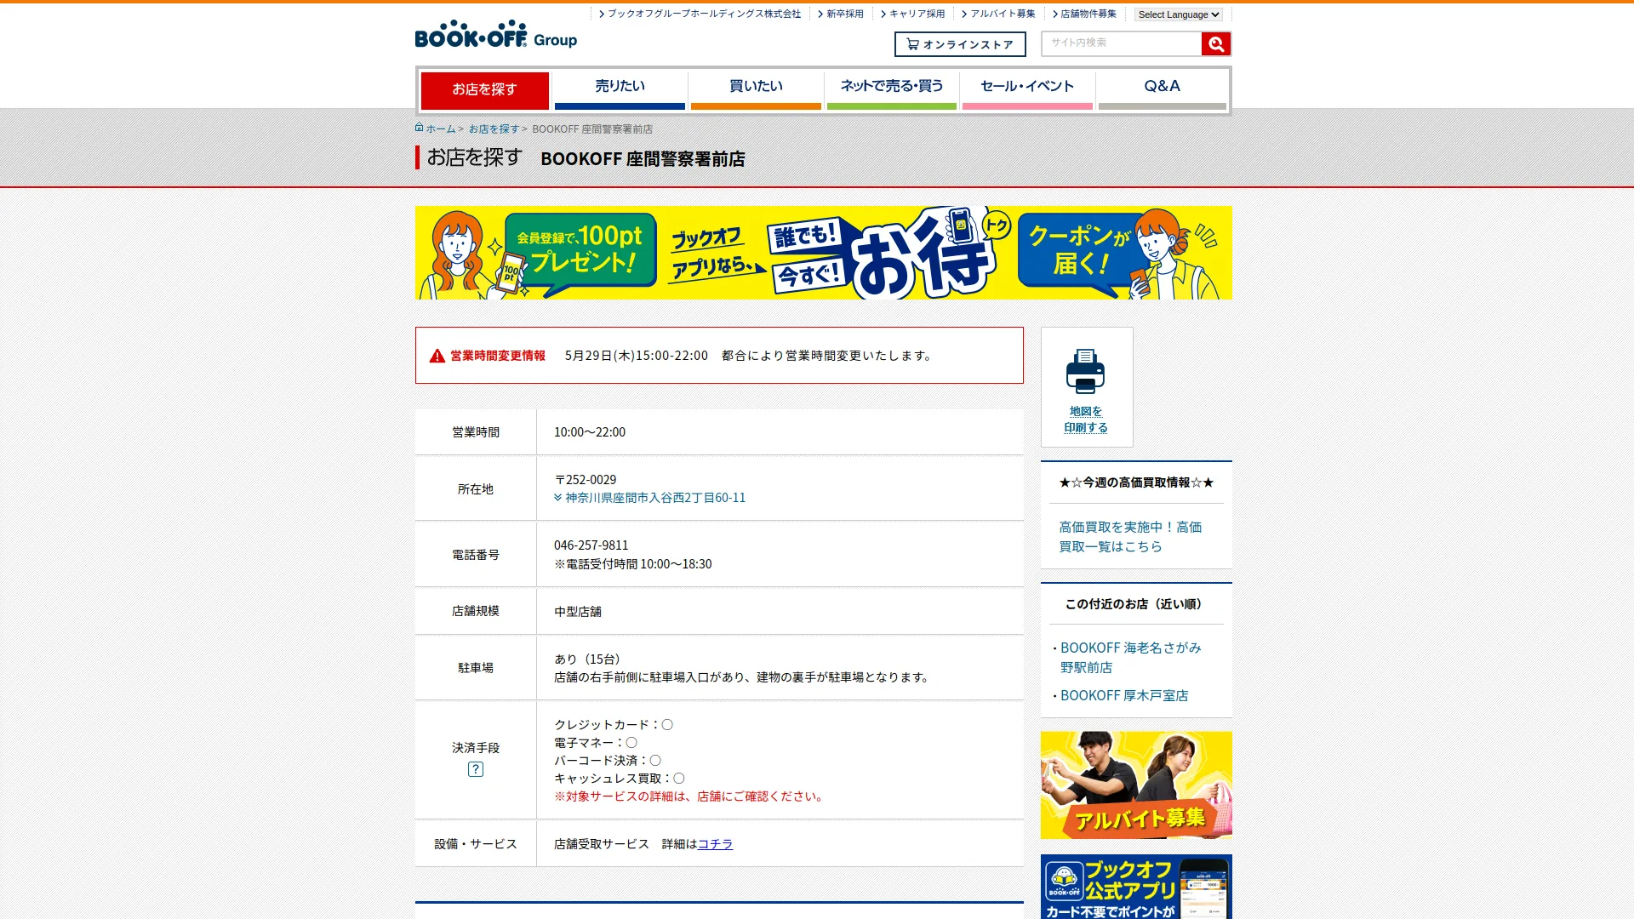Open the ネットで売る・買う navigation tab

pyautogui.click(x=892, y=90)
